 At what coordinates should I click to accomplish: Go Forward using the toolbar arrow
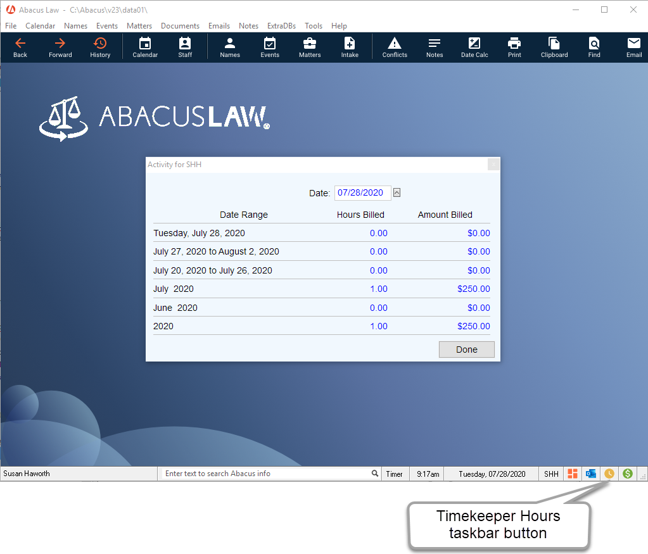[60, 47]
